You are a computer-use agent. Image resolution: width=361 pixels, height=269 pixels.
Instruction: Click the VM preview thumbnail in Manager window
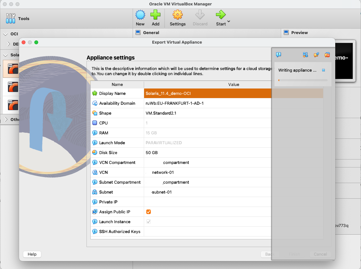[344, 61]
